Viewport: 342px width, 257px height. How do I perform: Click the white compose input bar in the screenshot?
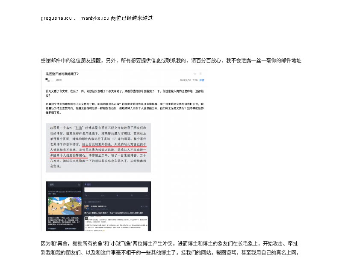coord(116,189)
